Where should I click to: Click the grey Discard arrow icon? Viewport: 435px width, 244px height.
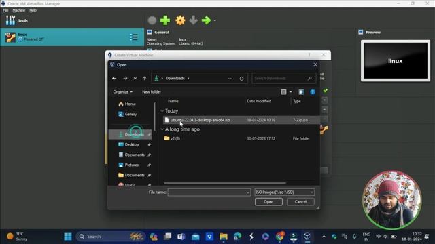193,20
